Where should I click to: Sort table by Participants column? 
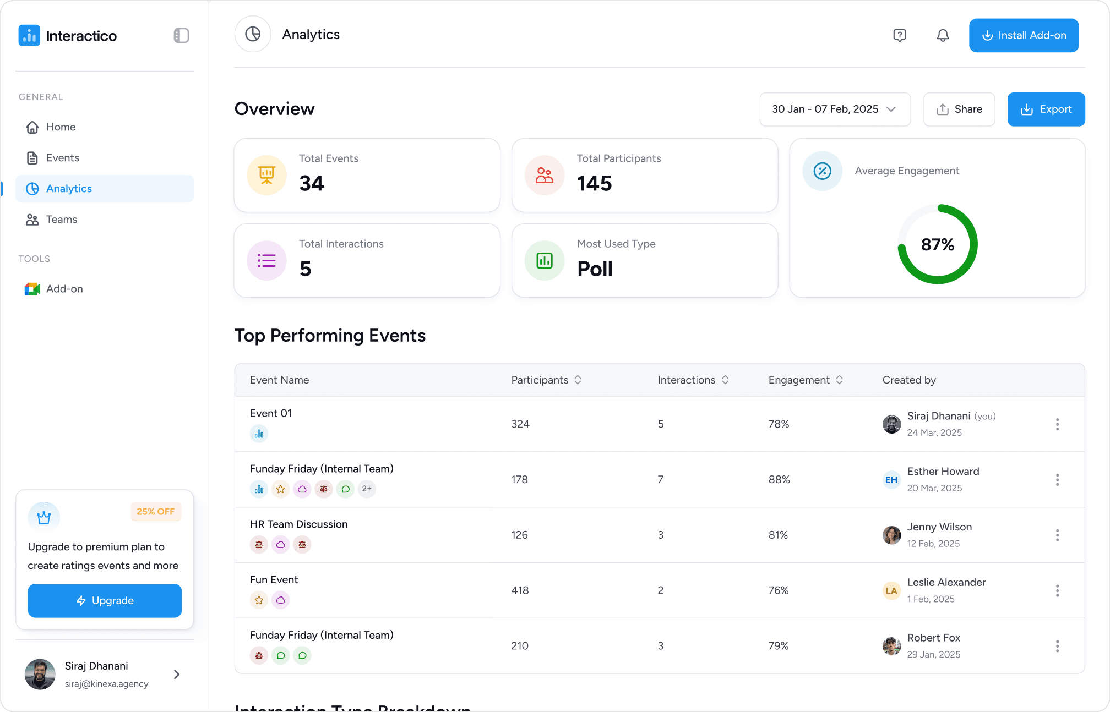pyautogui.click(x=578, y=380)
